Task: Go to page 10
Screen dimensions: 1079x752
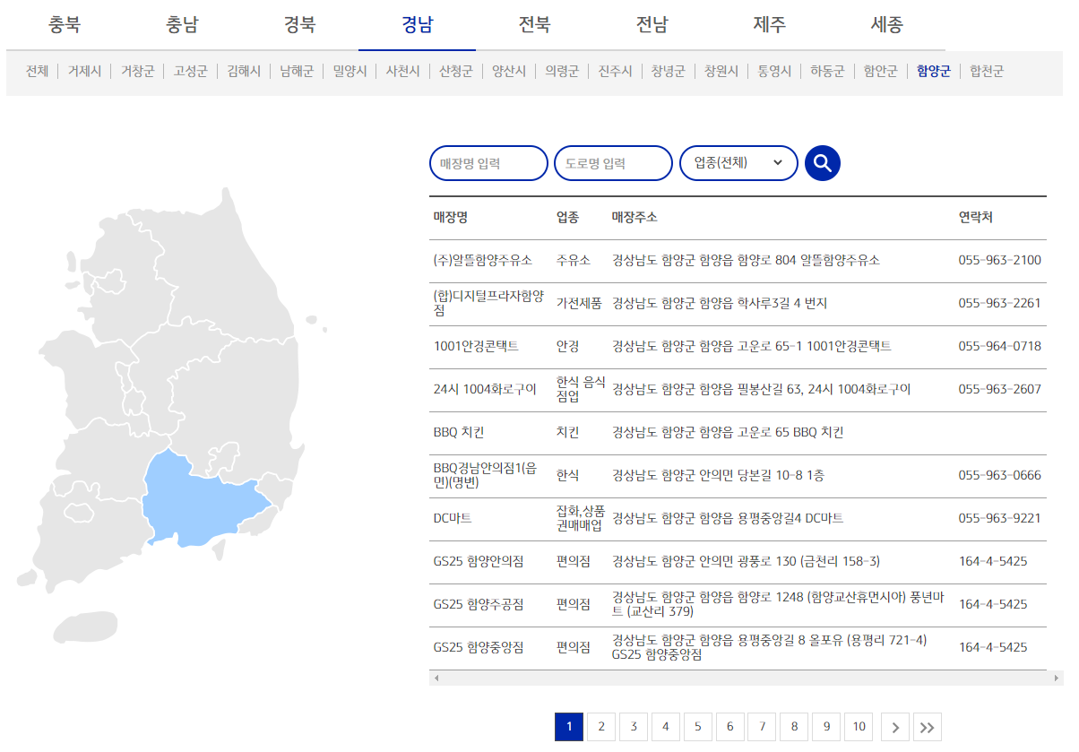Action: [859, 727]
